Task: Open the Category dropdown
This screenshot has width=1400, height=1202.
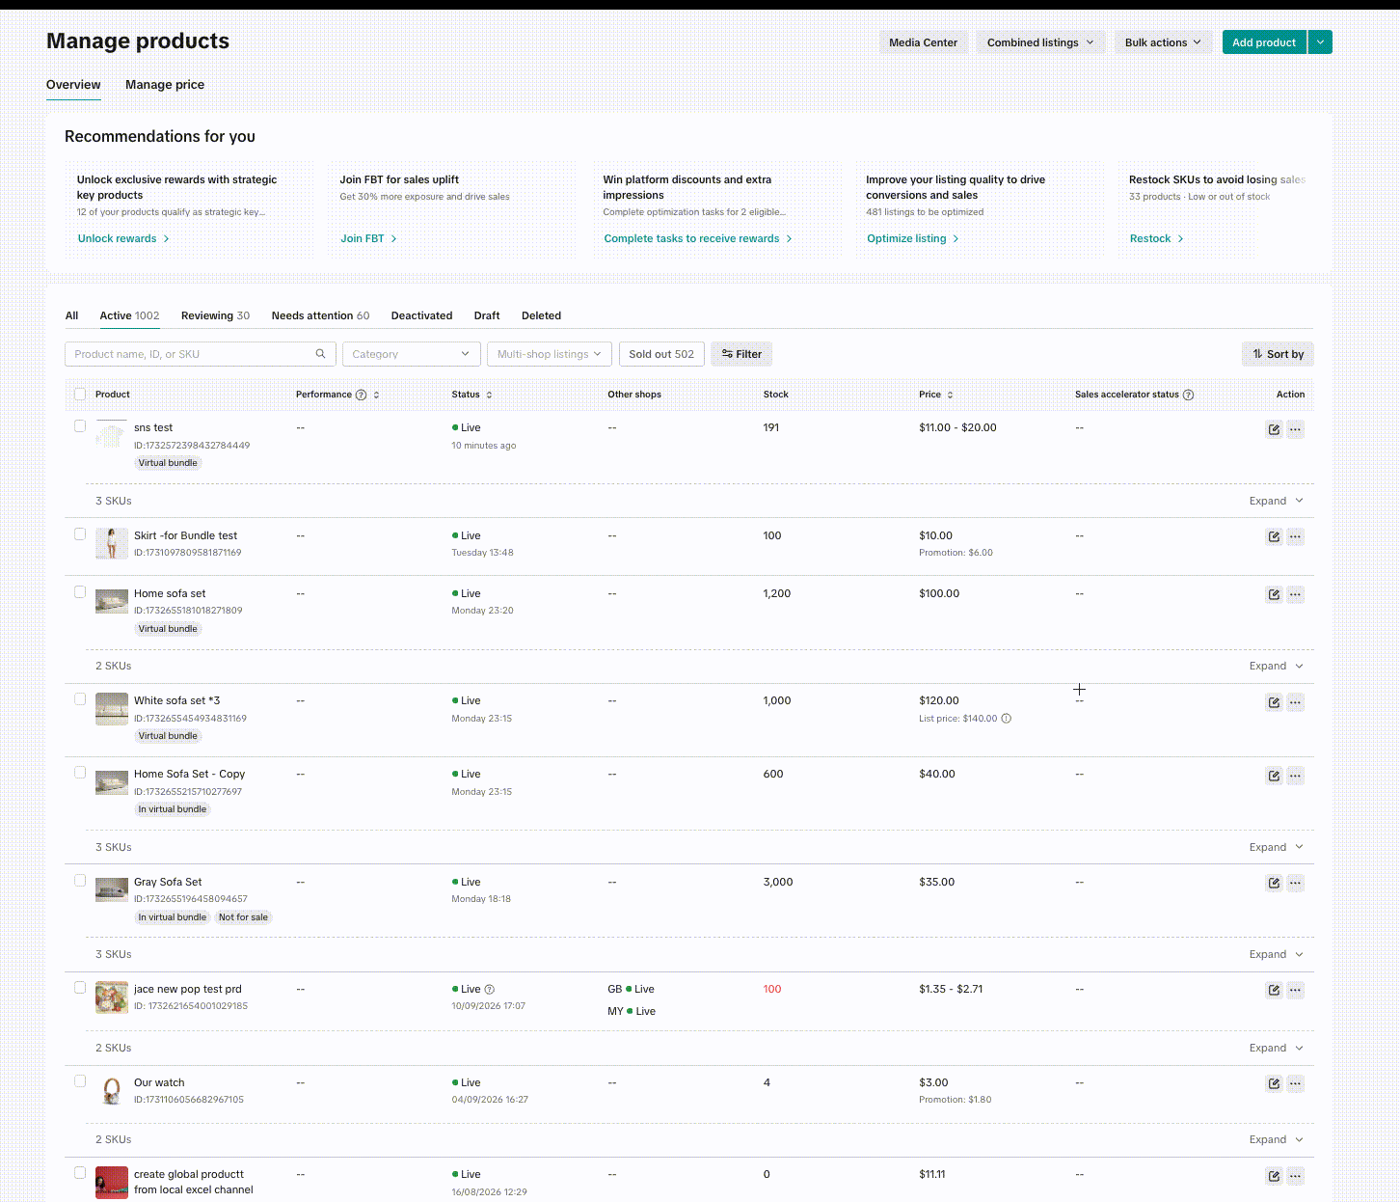Action: pyautogui.click(x=412, y=354)
